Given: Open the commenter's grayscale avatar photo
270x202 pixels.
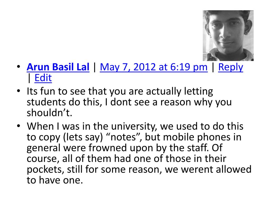Looking at the screenshot, I should tap(228, 36).
